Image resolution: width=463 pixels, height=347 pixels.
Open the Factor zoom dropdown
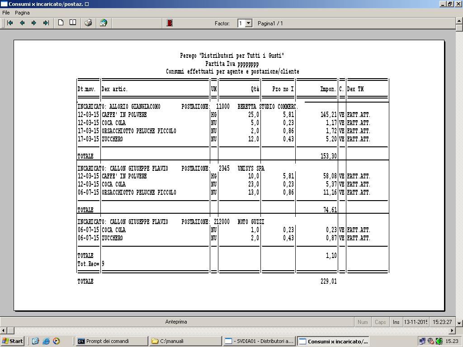tap(249, 23)
